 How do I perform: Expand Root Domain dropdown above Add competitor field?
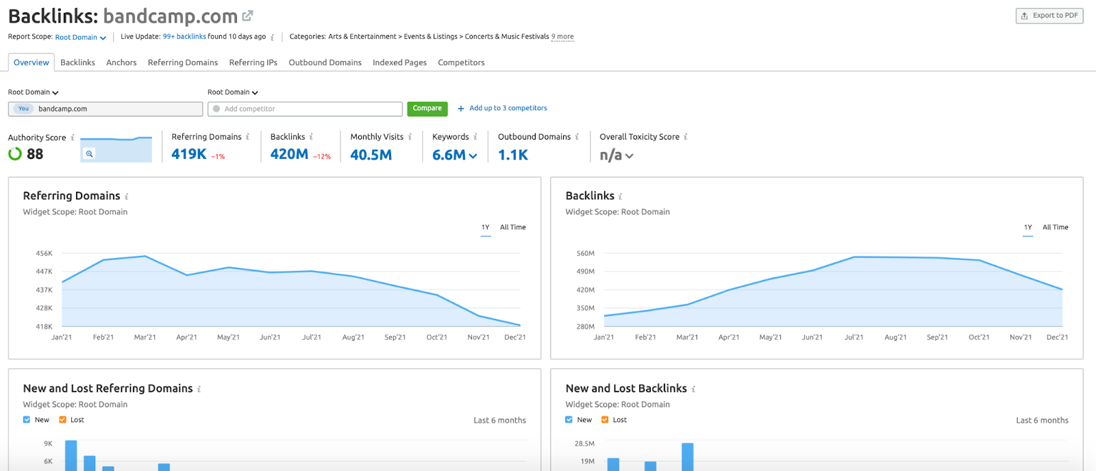coord(233,92)
